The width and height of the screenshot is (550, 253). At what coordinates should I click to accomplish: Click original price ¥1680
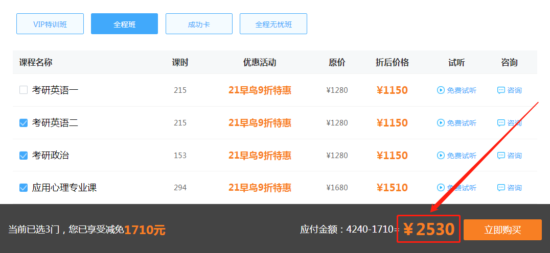click(x=337, y=188)
